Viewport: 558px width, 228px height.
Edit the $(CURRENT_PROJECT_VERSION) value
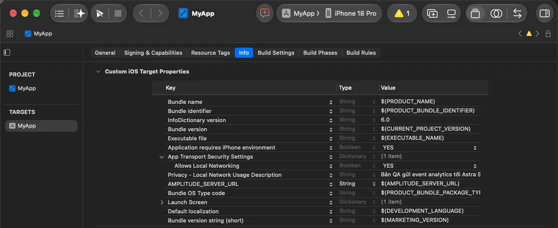[x=426, y=129]
